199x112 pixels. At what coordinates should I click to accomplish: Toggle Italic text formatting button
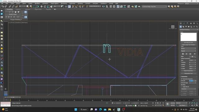[187, 54]
